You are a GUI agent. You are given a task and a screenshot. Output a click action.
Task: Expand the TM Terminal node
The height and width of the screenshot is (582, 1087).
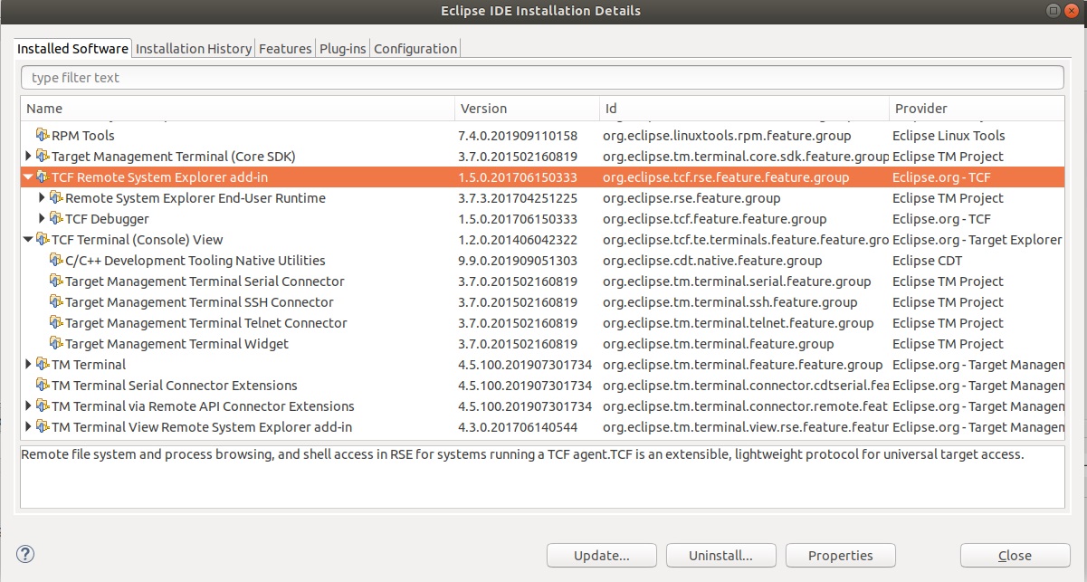point(29,365)
